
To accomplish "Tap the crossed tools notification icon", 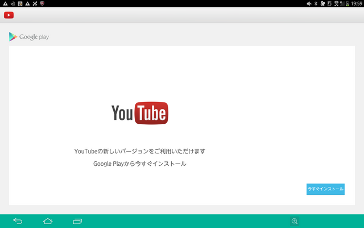I will pos(35,3).
